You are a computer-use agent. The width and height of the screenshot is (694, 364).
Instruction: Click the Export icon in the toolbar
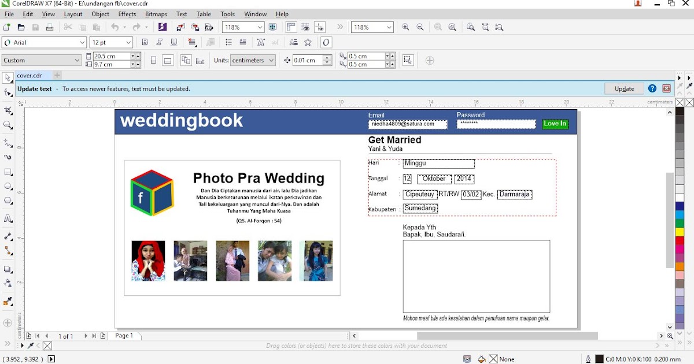[x=195, y=27]
